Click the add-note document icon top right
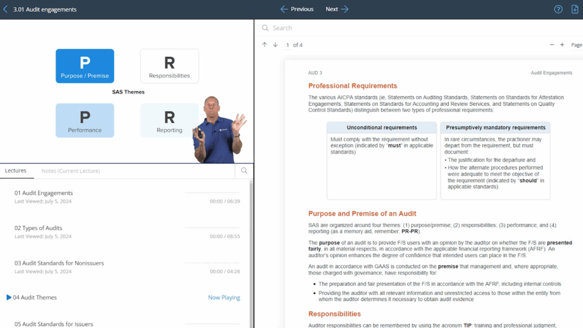 coord(574,9)
